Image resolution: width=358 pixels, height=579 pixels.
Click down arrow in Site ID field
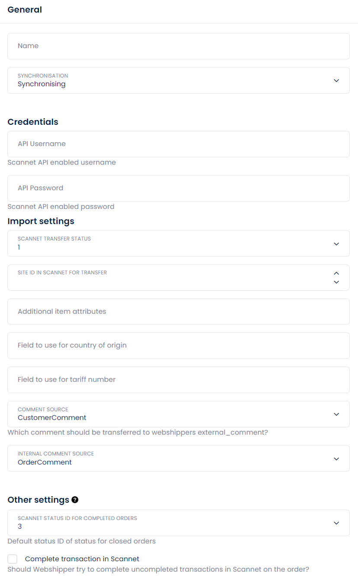point(336,282)
